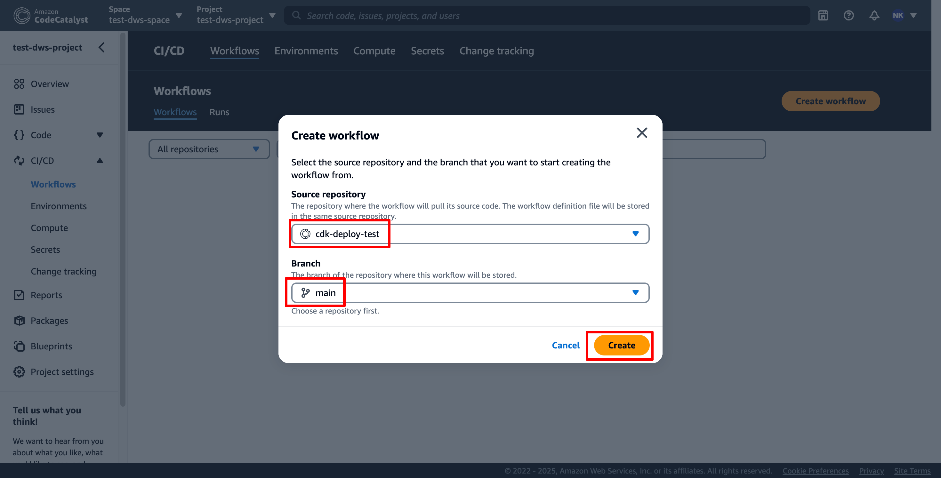Open the Site Terms footer link

912,471
